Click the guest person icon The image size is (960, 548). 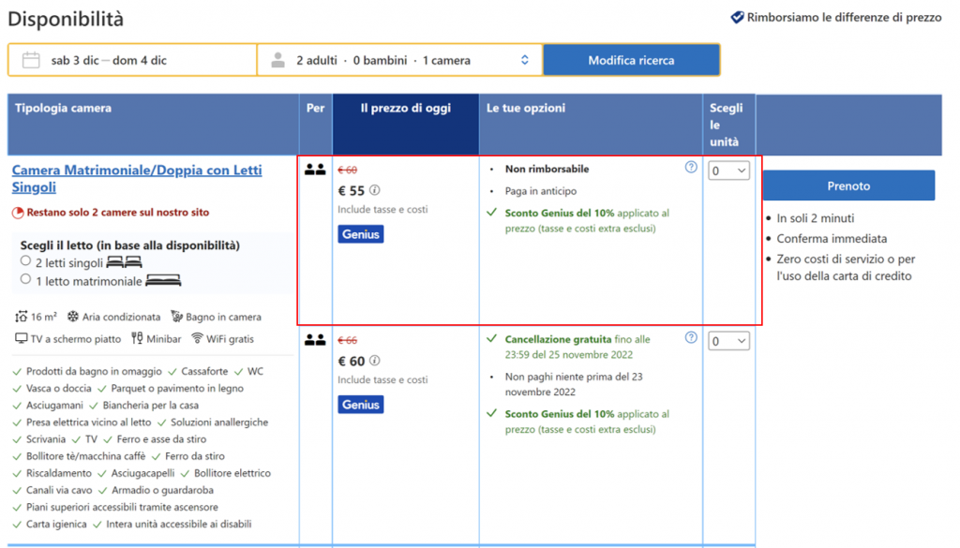tap(277, 60)
